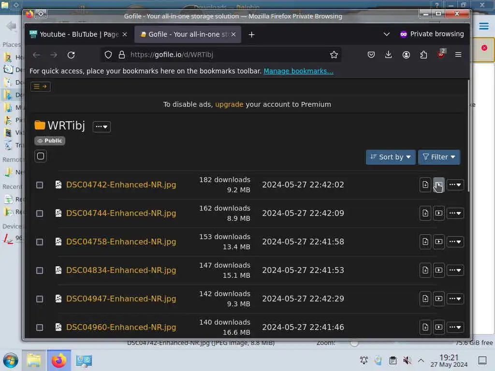Screen dimensions: 495x371
Task: Open the Pocket save icon
Action: tap(371, 55)
